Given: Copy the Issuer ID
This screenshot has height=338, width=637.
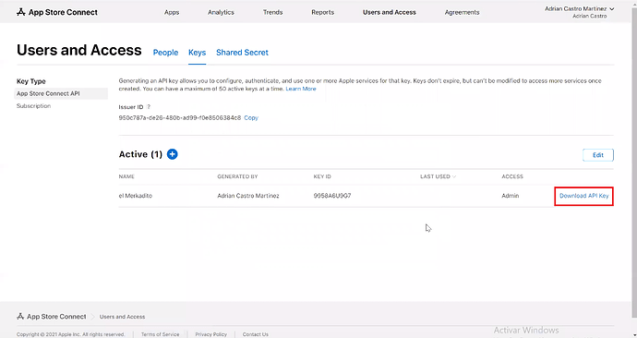Looking at the screenshot, I should coord(251,118).
